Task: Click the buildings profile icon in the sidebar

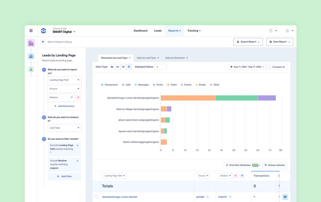Action: point(31,43)
